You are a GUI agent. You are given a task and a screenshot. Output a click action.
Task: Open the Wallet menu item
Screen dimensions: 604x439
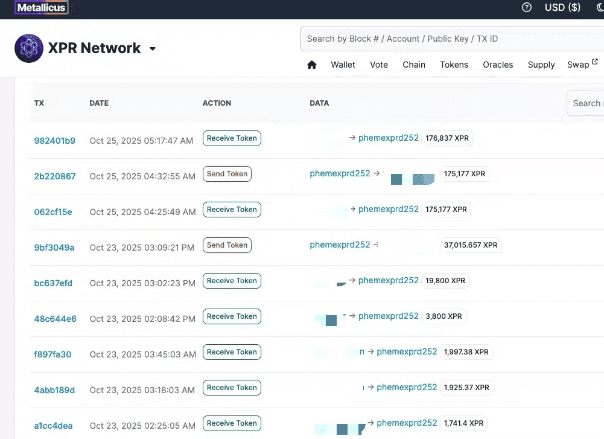(x=343, y=65)
